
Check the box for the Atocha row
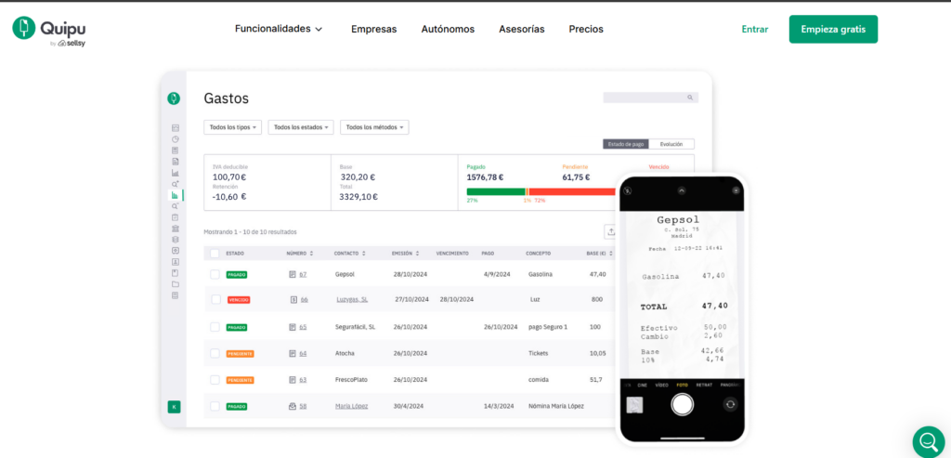(x=215, y=353)
